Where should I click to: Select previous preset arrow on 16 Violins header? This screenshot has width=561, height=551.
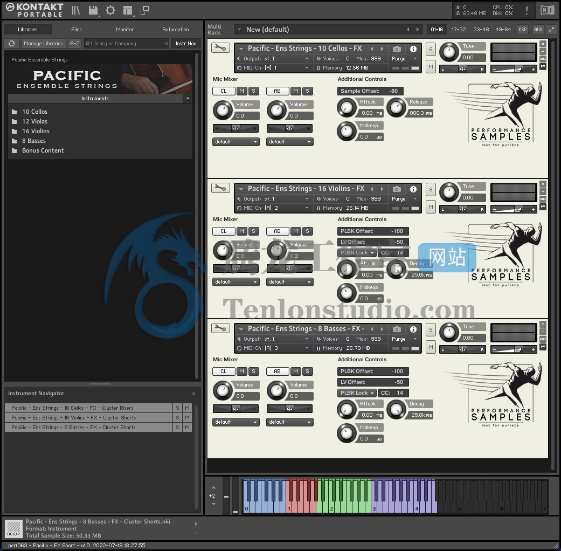coord(372,189)
